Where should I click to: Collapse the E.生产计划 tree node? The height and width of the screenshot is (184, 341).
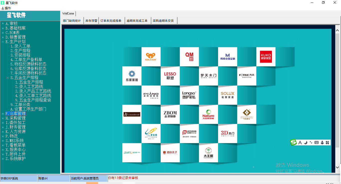[x=3, y=42]
